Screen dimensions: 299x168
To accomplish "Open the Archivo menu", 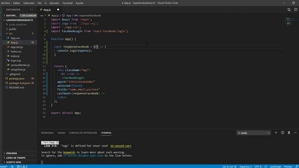I will click(6, 3).
